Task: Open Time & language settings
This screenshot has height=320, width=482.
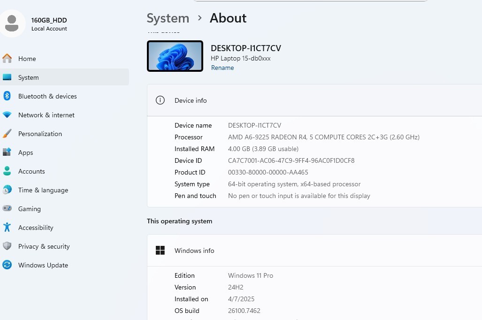Action: pyautogui.click(x=65, y=190)
